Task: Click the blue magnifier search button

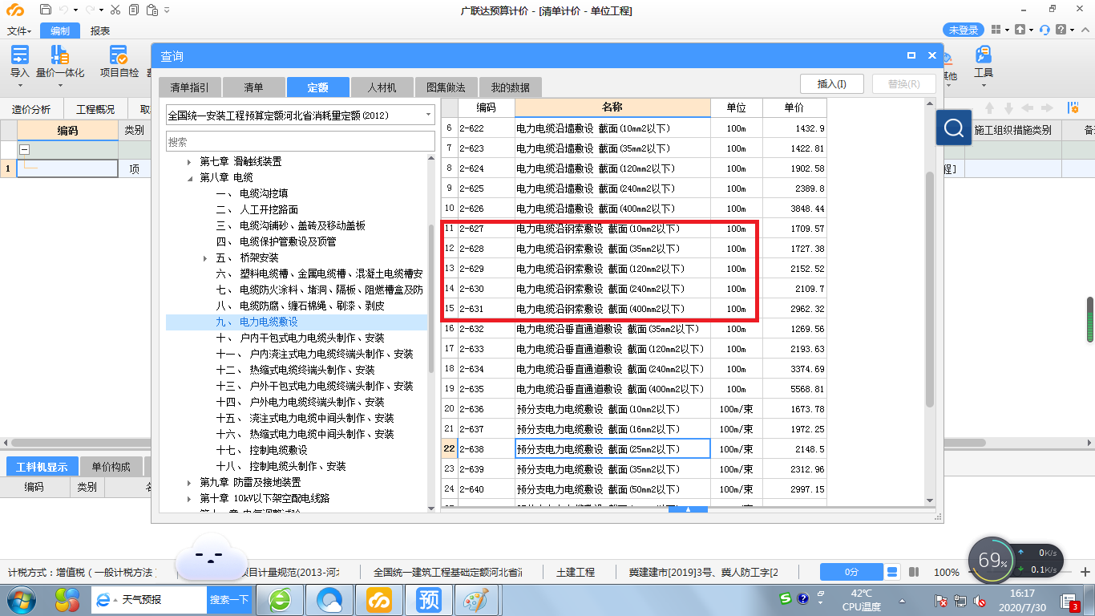Action: click(x=954, y=128)
